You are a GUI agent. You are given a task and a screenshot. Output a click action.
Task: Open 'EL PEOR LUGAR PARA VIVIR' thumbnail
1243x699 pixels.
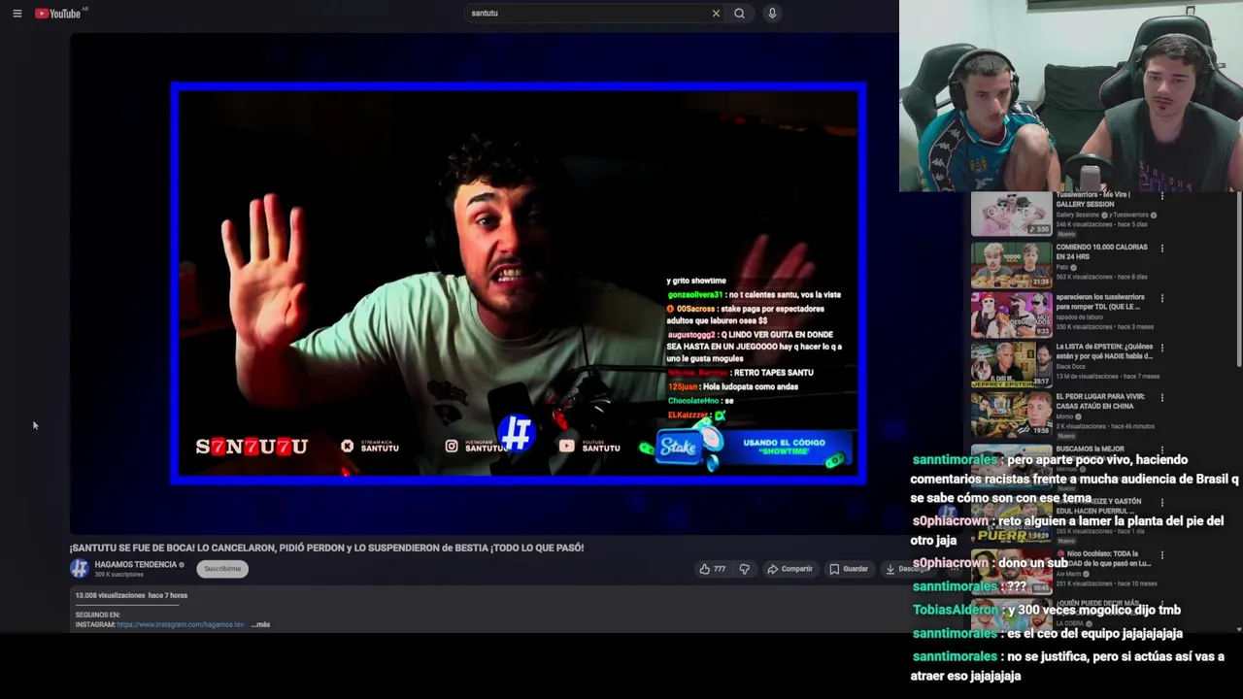[x=1011, y=414]
